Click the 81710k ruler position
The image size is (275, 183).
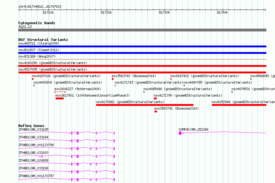coord(48,12)
